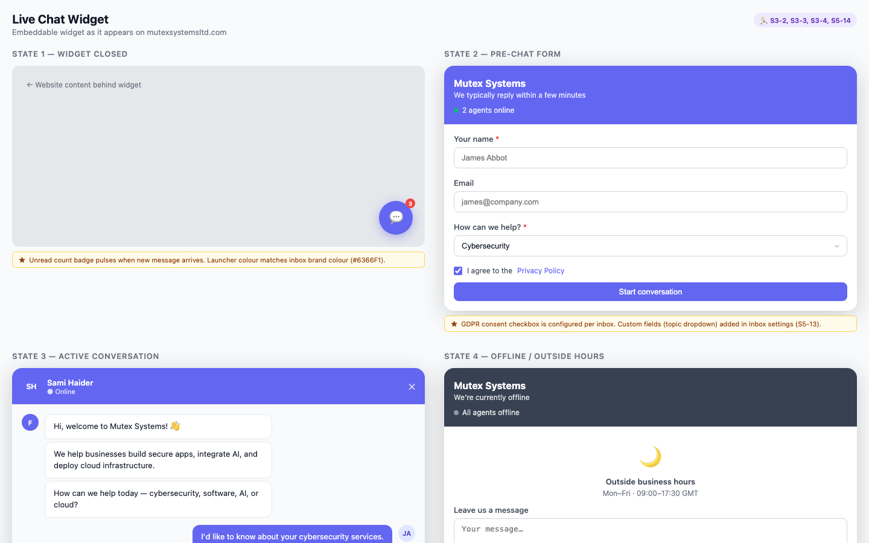Viewport: 869px width, 543px height.
Task: Click the unread count badge pulses note
Action: point(218,260)
